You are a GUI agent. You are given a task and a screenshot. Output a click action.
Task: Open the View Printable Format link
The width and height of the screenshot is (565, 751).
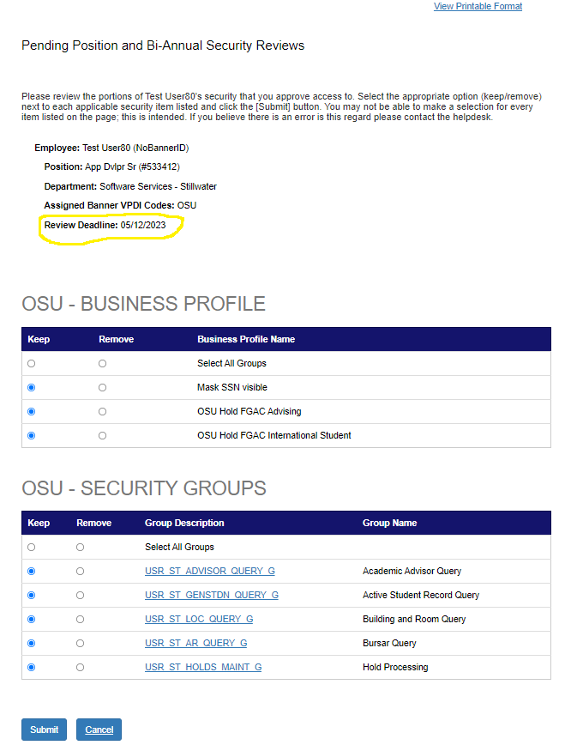pos(478,7)
